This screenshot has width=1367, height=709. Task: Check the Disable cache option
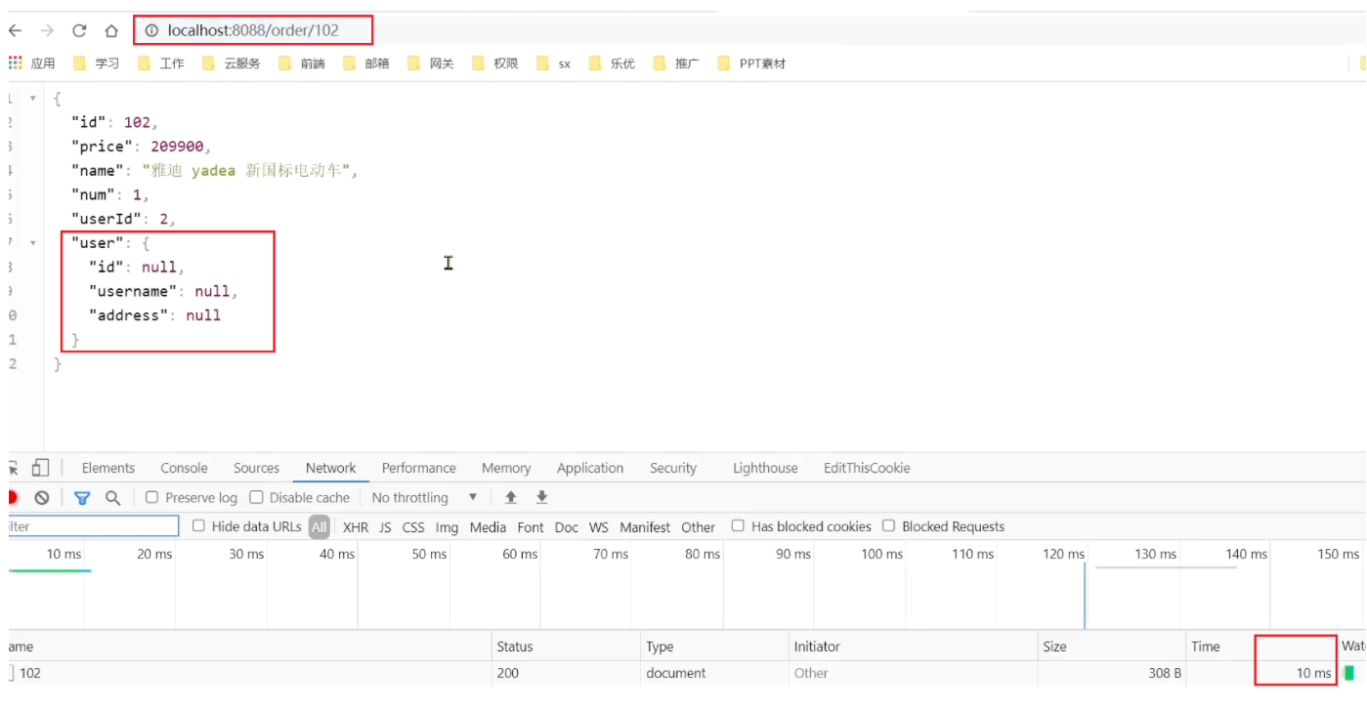pyautogui.click(x=256, y=497)
